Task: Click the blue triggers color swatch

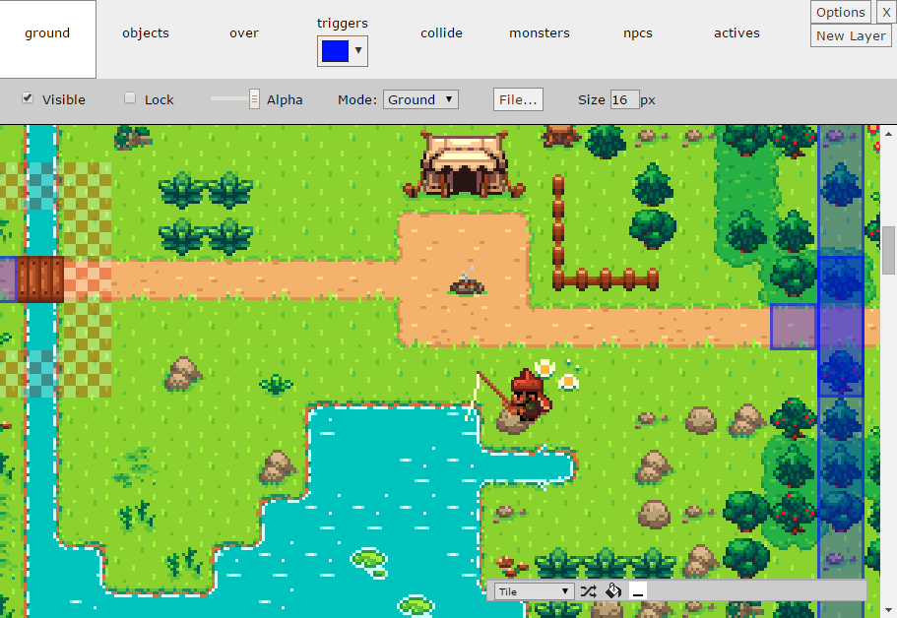Action: (335, 51)
